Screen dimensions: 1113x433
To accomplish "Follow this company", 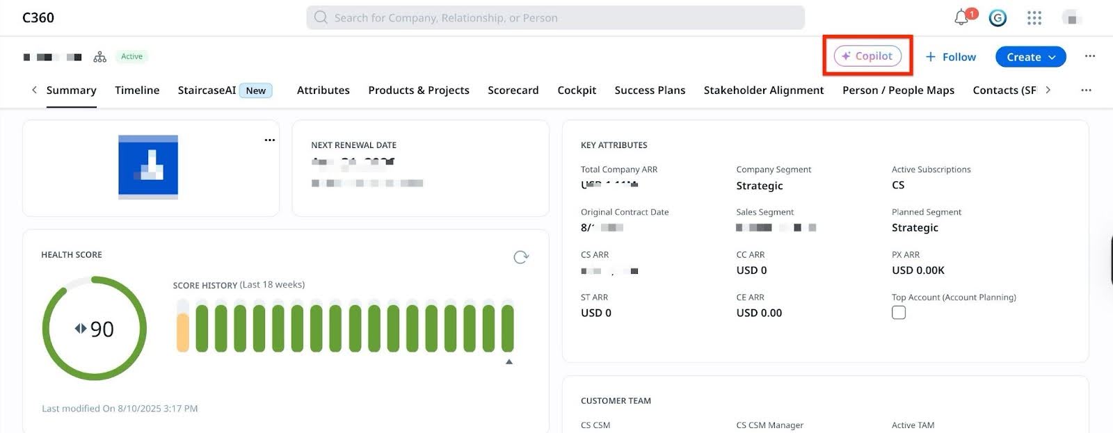I will pyautogui.click(x=950, y=57).
